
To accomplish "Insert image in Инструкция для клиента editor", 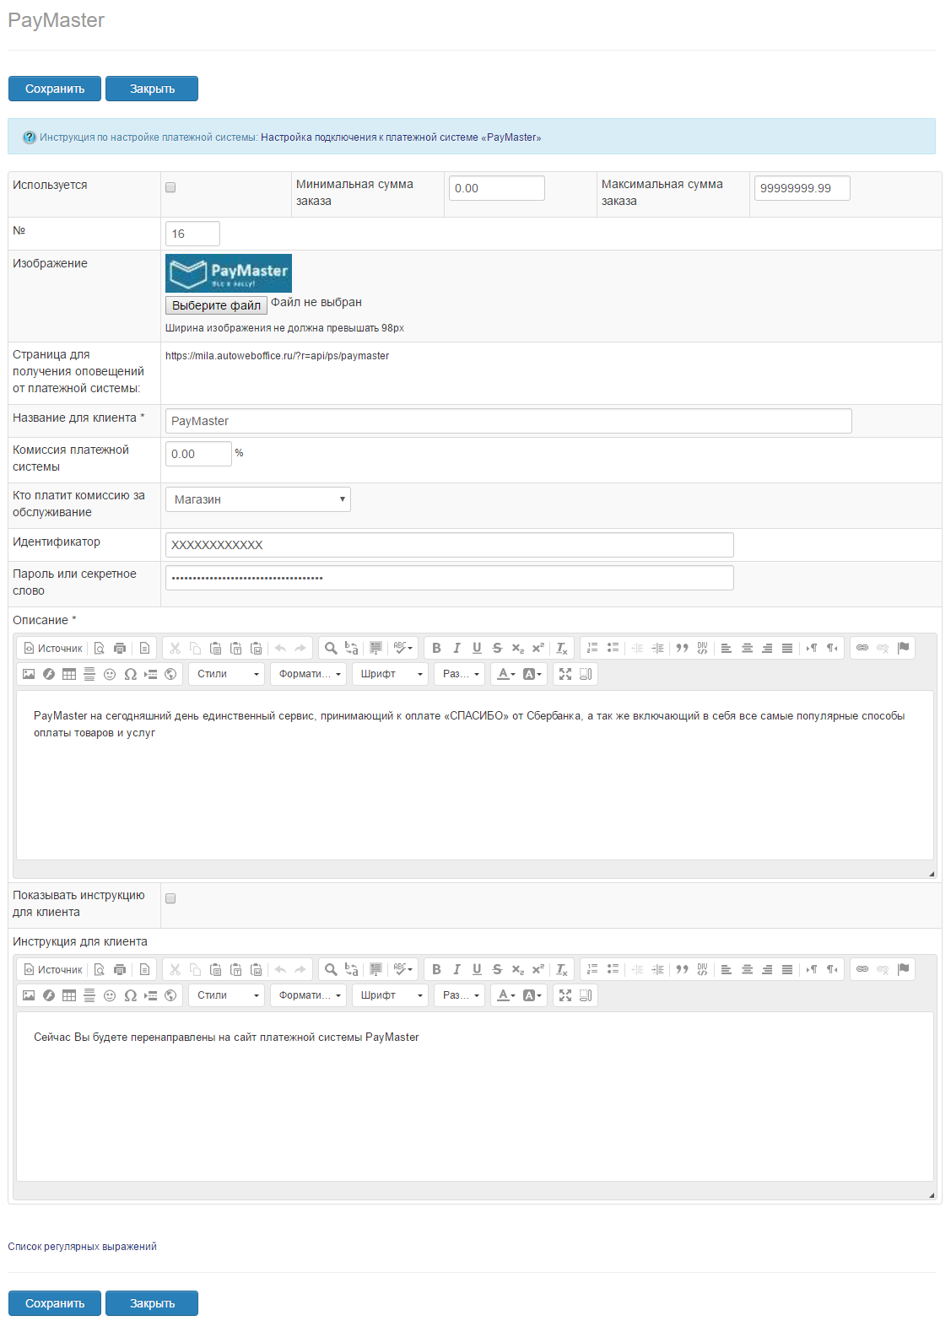I will click(x=29, y=995).
